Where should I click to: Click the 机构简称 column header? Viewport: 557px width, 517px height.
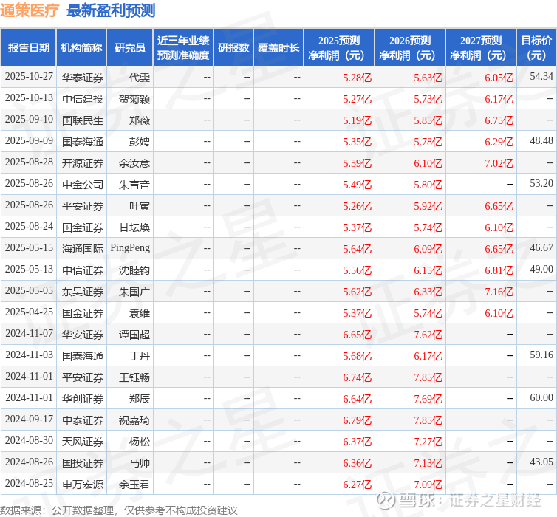tap(81, 47)
